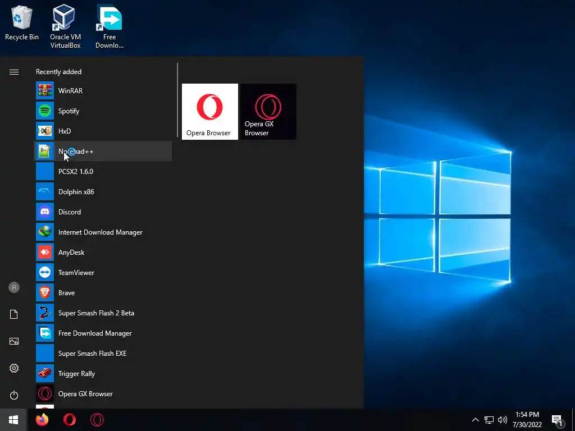
Task: Open Trigger Rally game entry
Action: (x=103, y=373)
